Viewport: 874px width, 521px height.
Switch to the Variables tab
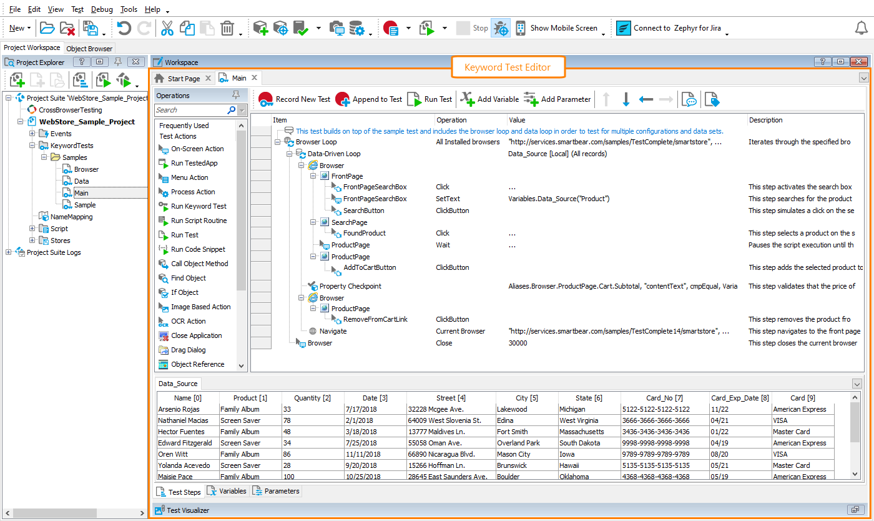pyautogui.click(x=227, y=491)
